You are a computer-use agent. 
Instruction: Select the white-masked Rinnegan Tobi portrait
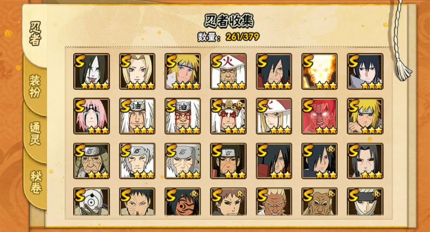91,202
